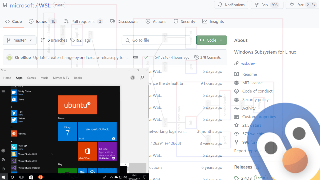This screenshot has height=180, width=320.
Task: Open Books tab in Store window
Action: (78, 78)
